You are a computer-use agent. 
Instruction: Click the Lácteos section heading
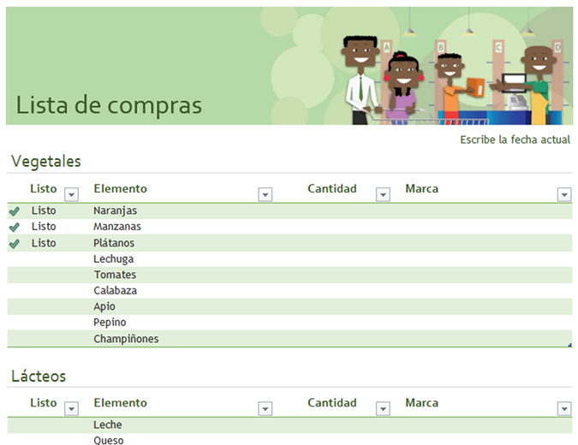(39, 376)
